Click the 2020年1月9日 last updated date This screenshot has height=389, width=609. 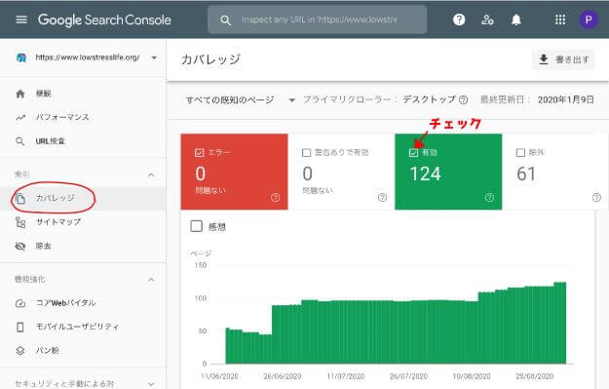(565, 99)
